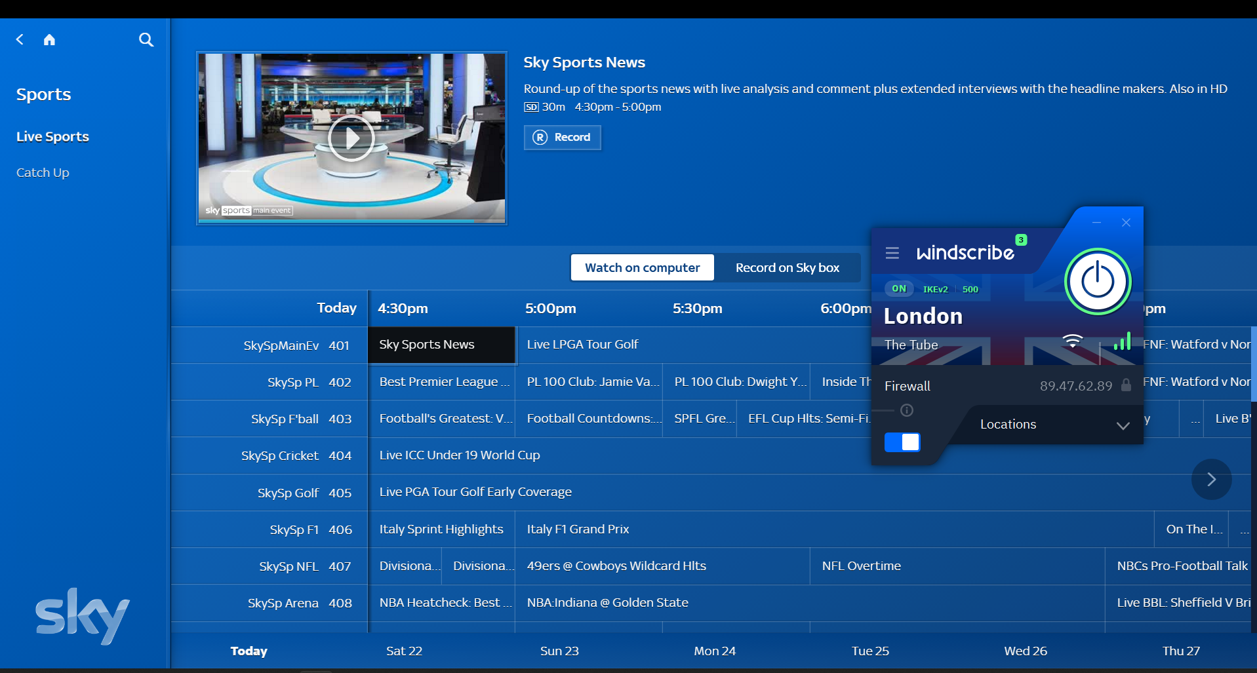Switch guide to Sat 22
Viewport: 1257px width, 673px height.
tap(404, 651)
